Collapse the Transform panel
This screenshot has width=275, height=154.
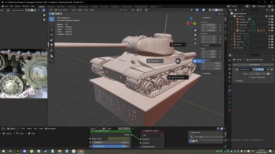pyautogui.click(x=206, y=18)
